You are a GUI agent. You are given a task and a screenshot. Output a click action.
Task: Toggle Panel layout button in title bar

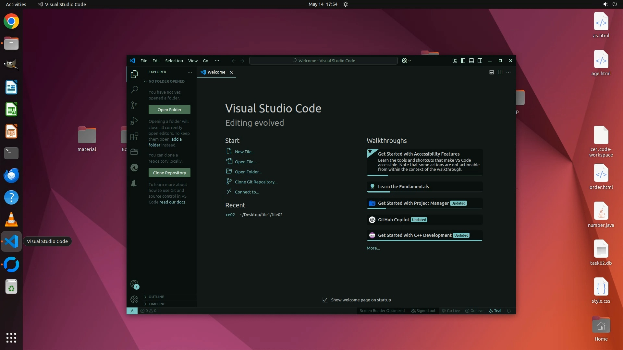coord(471,61)
